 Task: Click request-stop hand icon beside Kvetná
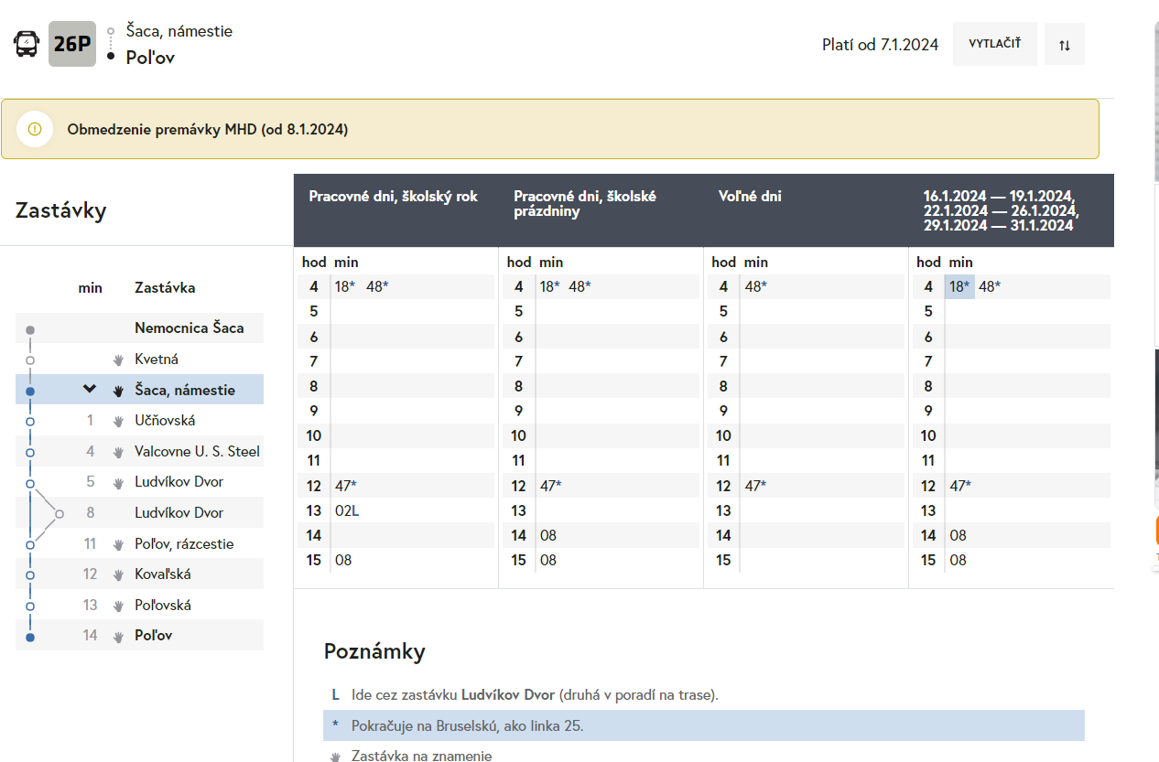pos(118,360)
